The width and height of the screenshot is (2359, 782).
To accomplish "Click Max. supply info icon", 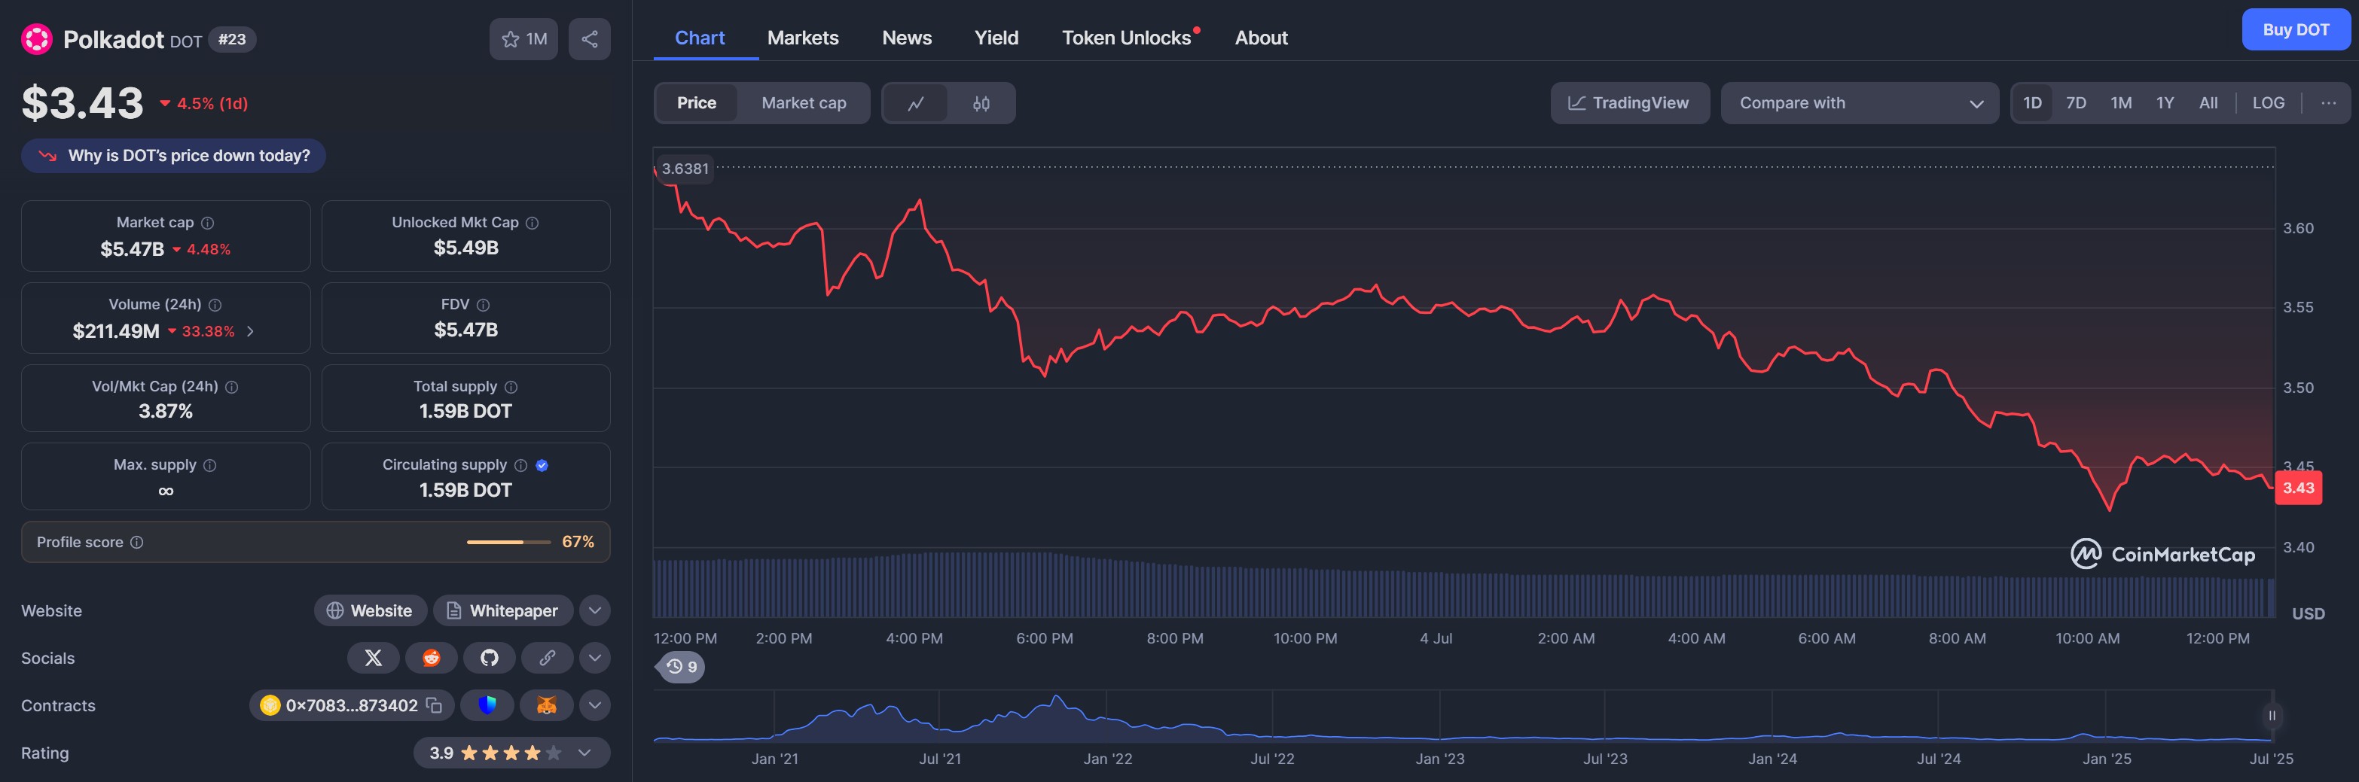I will point(209,466).
